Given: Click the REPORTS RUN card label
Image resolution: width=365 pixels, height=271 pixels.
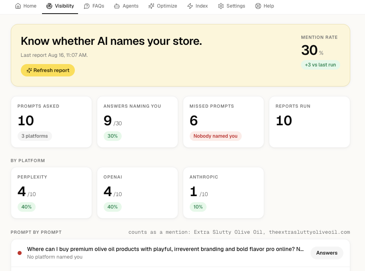Looking at the screenshot, I should click(293, 106).
